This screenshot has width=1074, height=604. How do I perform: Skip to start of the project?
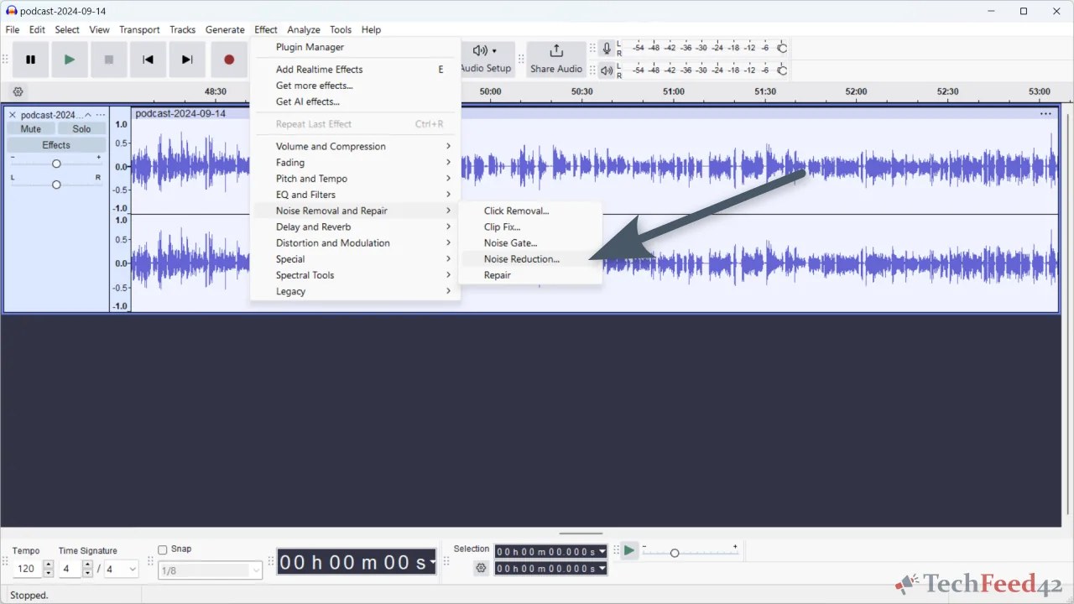click(x=148, y=60)
